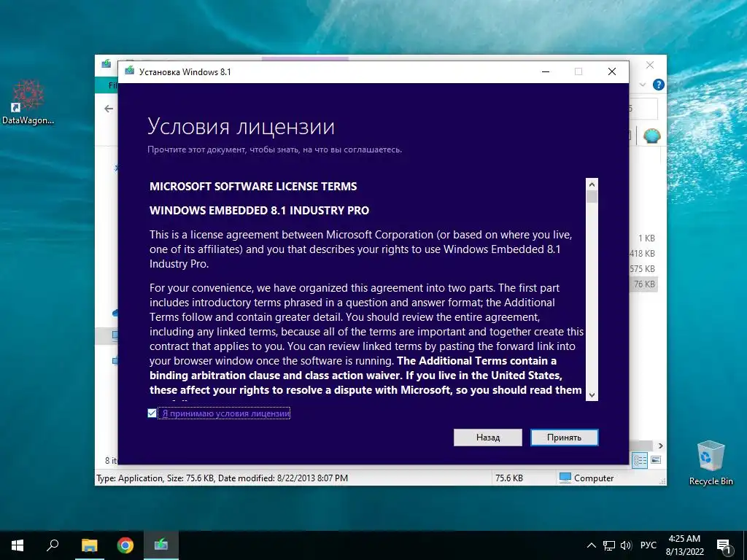Click the setup app taskbar icon
This screenshot has height=560, width=747.
click(x=161, y=545)
